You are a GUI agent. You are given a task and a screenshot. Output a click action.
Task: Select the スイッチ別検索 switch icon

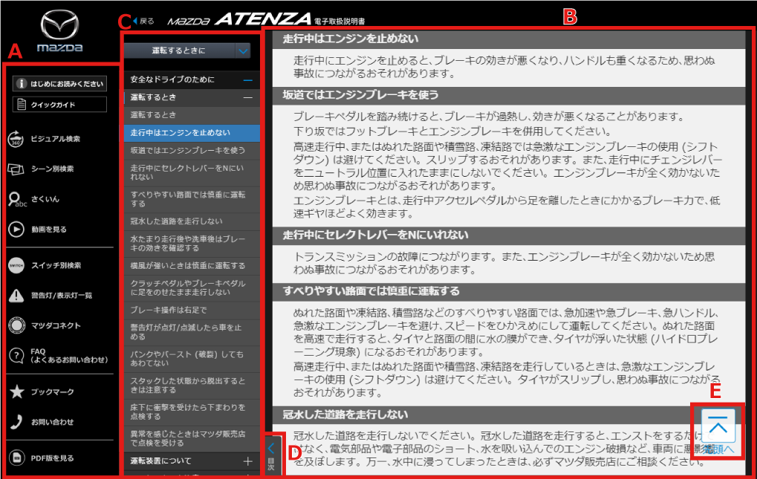(16, 265)
